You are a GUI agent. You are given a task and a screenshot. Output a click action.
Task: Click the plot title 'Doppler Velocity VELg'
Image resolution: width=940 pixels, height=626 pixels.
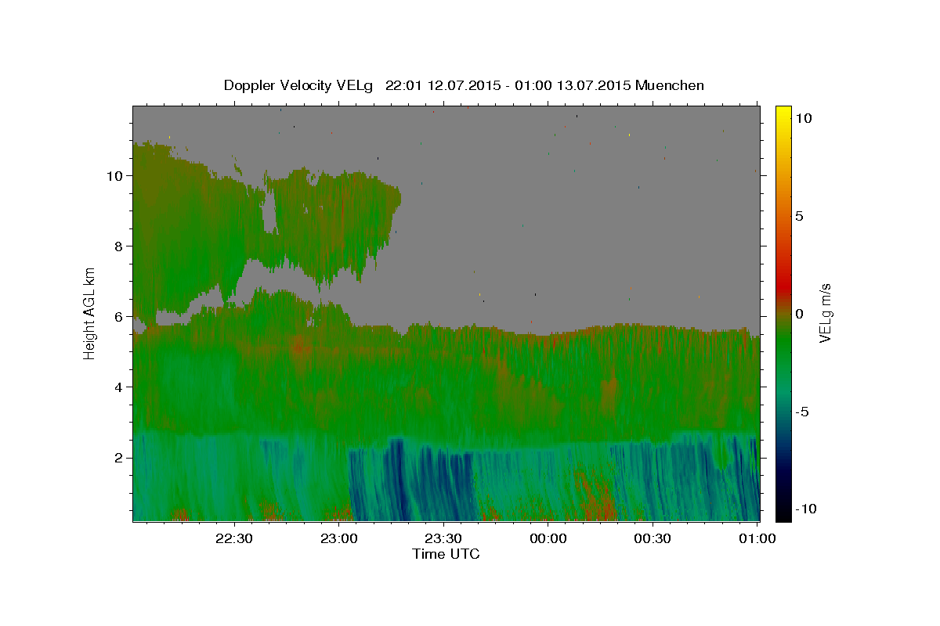pos(300,85)
